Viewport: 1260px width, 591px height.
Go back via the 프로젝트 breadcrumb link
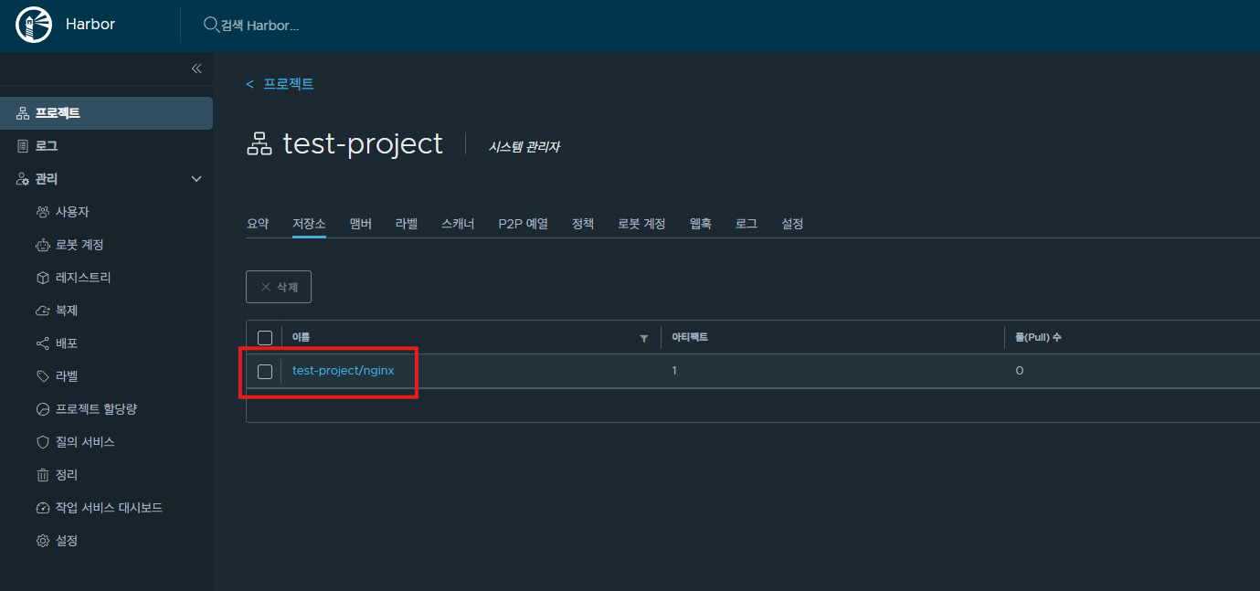tap(288, 84)
